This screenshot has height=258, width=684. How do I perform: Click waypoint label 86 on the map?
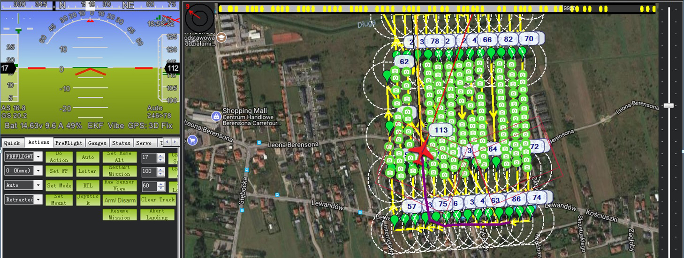516,199
